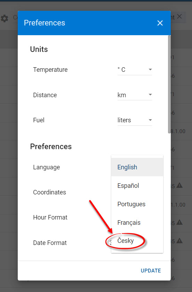Select the circled Česky language option

(137, 241)
